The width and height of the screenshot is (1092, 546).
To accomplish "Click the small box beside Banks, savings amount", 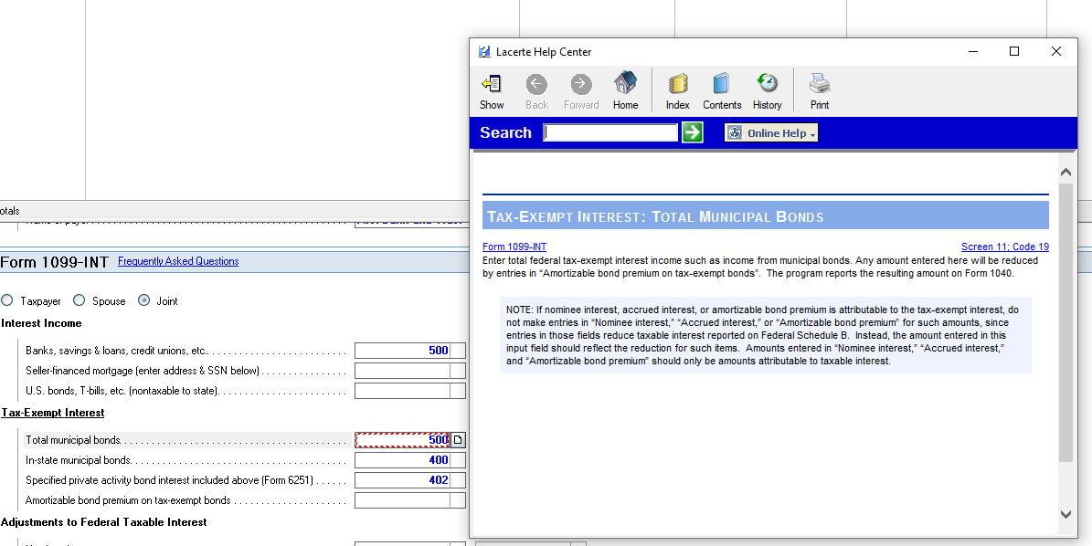I will [x=458, y=351].
